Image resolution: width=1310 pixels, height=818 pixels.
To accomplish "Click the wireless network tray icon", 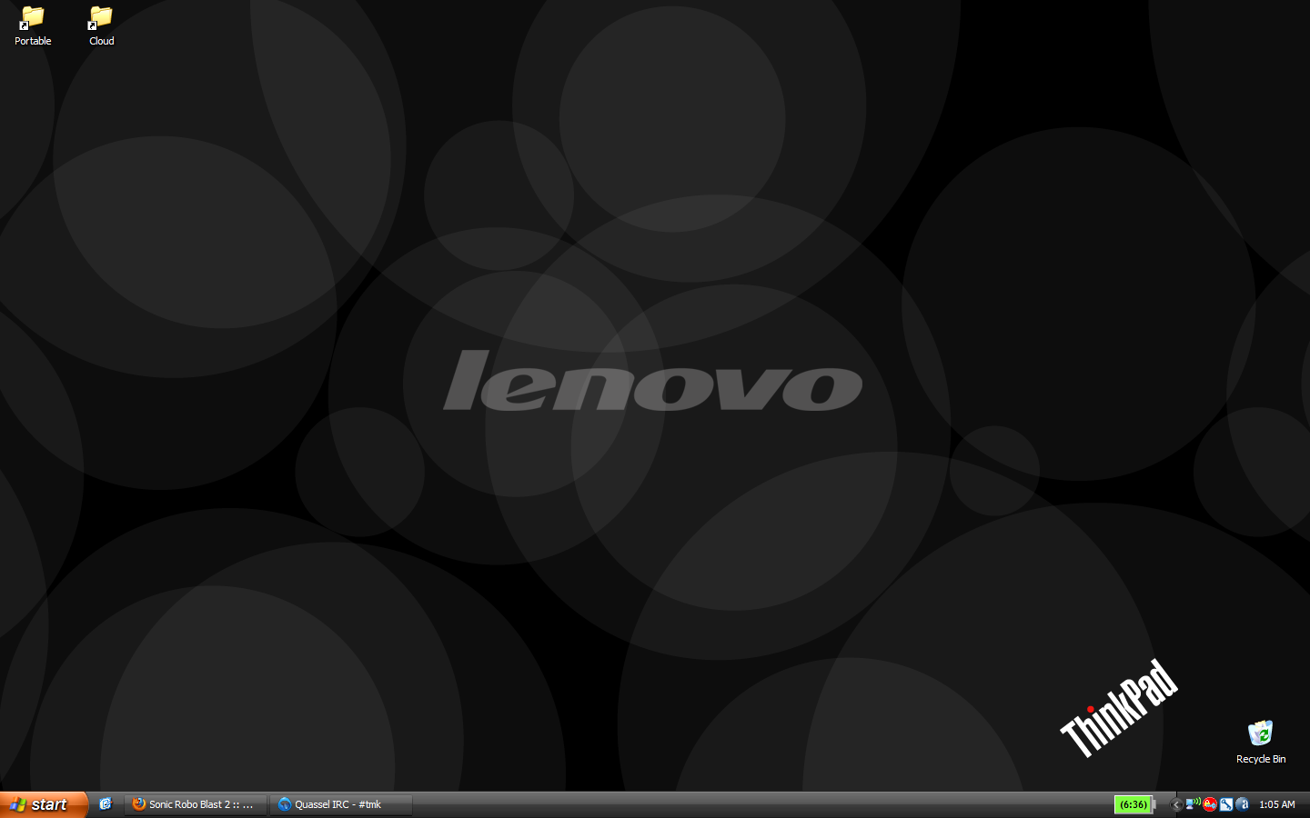I will pos(1193,804).
